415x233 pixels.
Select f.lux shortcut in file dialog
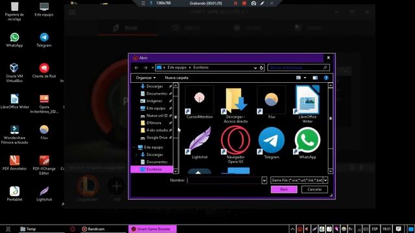point(272,102)
